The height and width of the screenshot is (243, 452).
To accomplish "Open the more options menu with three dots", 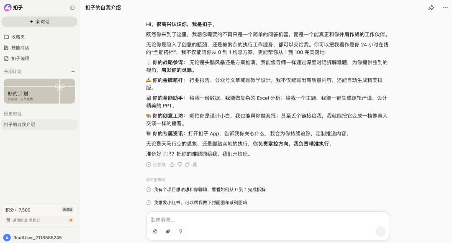I will (445, 8).
